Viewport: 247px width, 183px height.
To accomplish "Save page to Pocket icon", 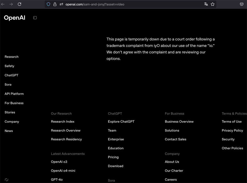I will 242,4.
